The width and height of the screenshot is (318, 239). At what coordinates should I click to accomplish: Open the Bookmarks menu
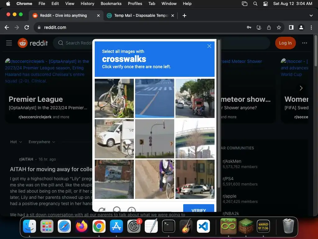pos(111,3)
